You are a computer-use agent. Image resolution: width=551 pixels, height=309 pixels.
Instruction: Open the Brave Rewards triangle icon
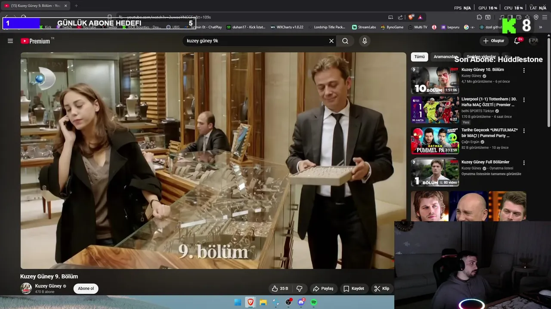(420, 17)
